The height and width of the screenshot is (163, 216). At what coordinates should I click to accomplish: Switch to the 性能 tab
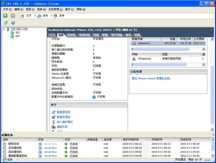point(96,35)
